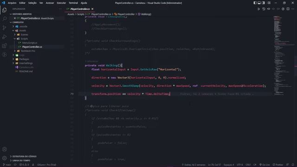
Task: Open Source Control view in activity bar
Action: (4, 28)
